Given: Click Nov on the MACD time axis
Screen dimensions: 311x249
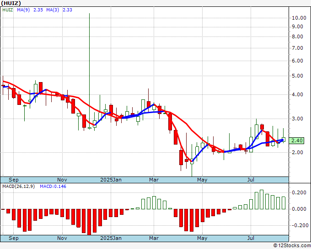Looking at the screenshot, I should click(x=62, y=238).
